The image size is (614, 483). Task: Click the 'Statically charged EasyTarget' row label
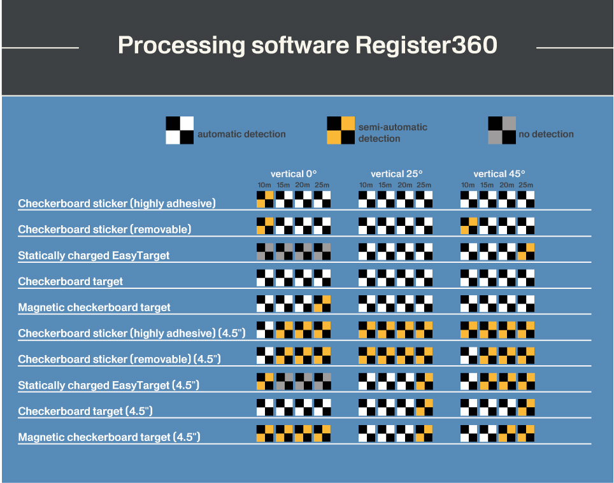(x=94, y=255)
